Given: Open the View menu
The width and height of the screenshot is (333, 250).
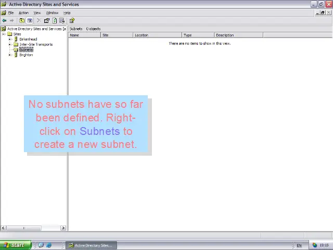Looking at the screenshot, I should coord(37,13).
